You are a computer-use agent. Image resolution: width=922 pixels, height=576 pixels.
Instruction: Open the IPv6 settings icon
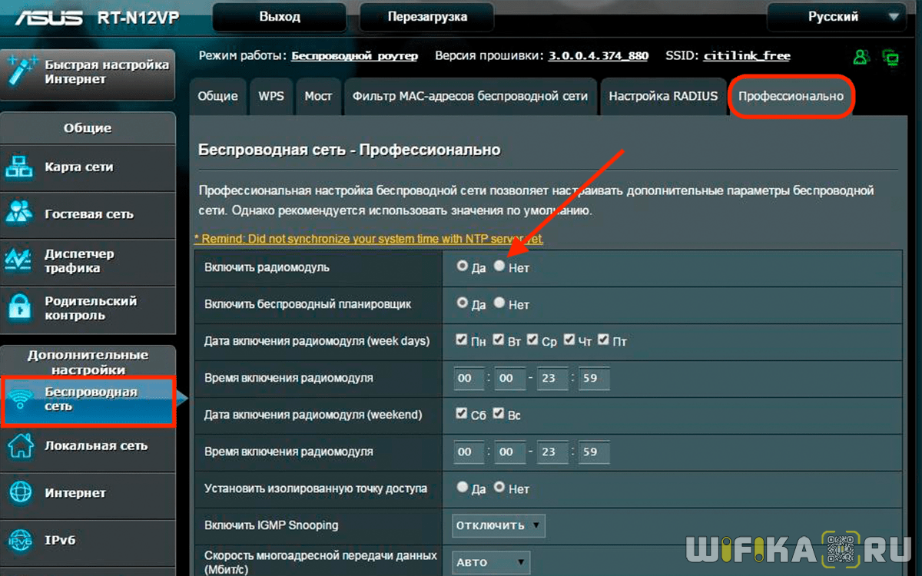pos(20,541)
